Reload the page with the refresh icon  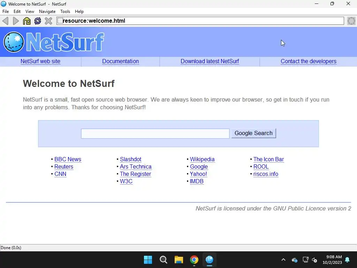pos(38,21)
